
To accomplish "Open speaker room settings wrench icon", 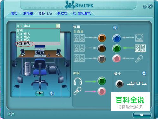I will pyautogui.click(x=52, y=93).
